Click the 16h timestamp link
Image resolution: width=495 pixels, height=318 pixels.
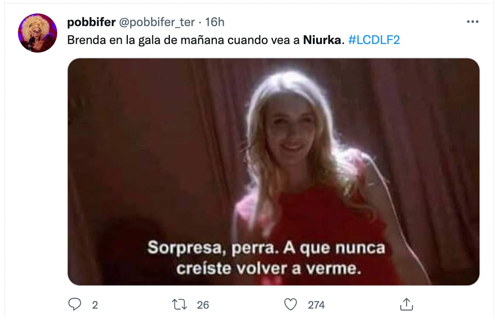pos(214,22)
